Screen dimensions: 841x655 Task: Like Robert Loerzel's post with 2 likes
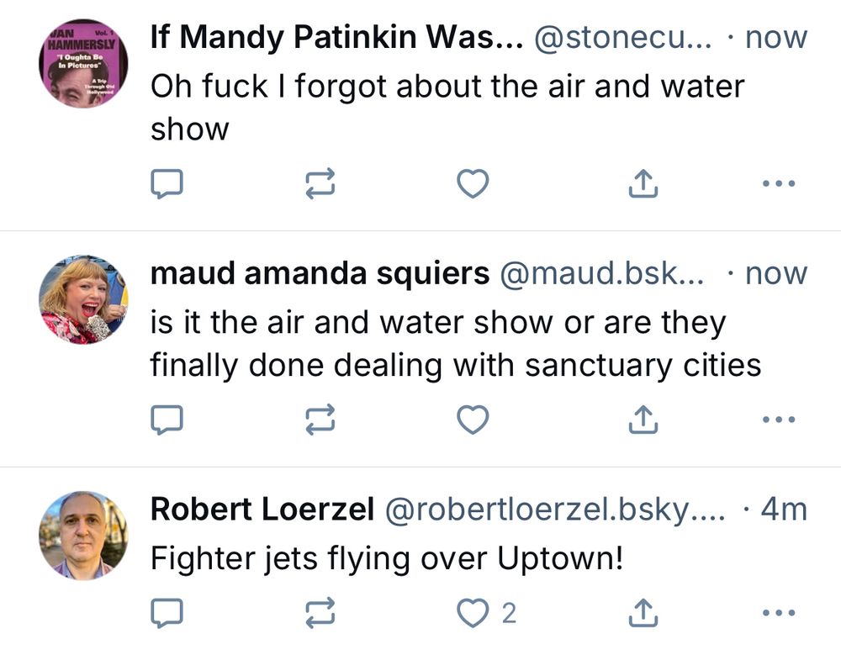[x=473, y=614]
